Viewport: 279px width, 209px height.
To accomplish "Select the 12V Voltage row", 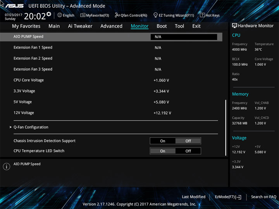I will (24, 113).
